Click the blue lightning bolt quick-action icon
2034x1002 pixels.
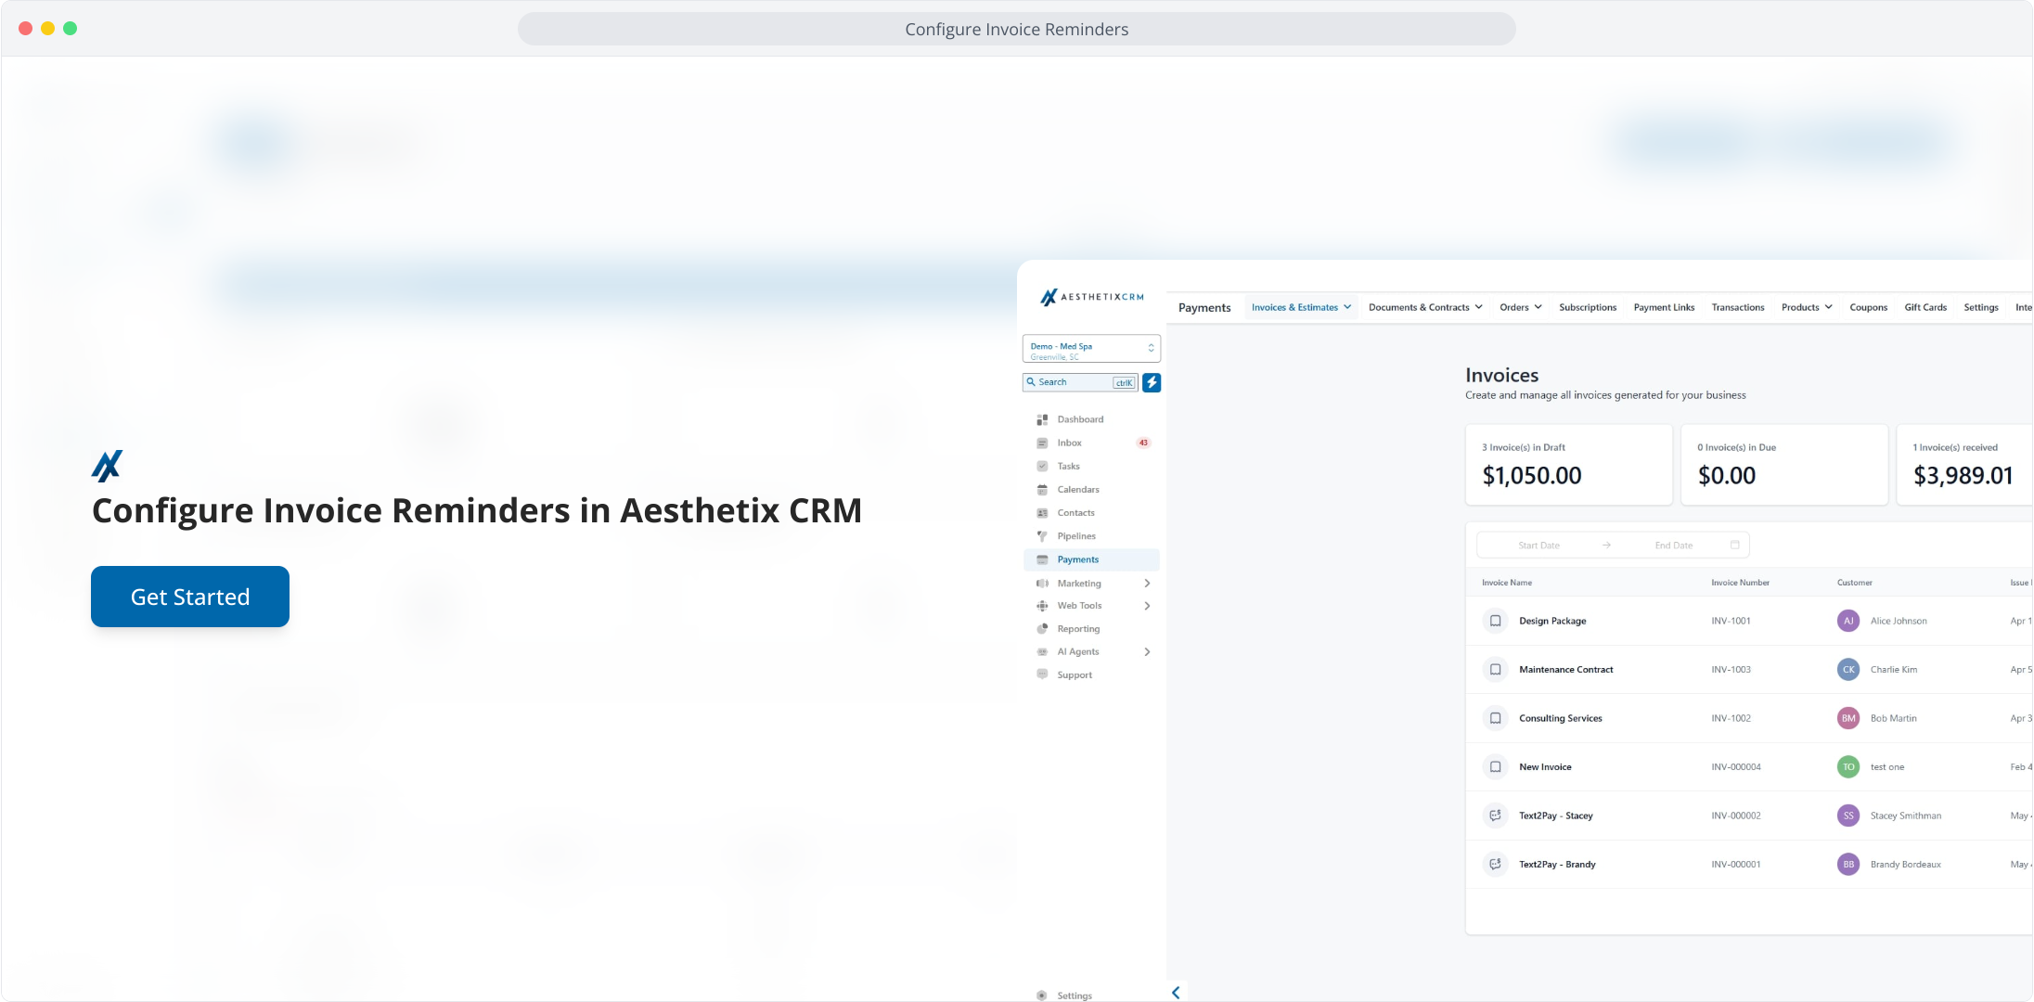[x=1152, y=382]
